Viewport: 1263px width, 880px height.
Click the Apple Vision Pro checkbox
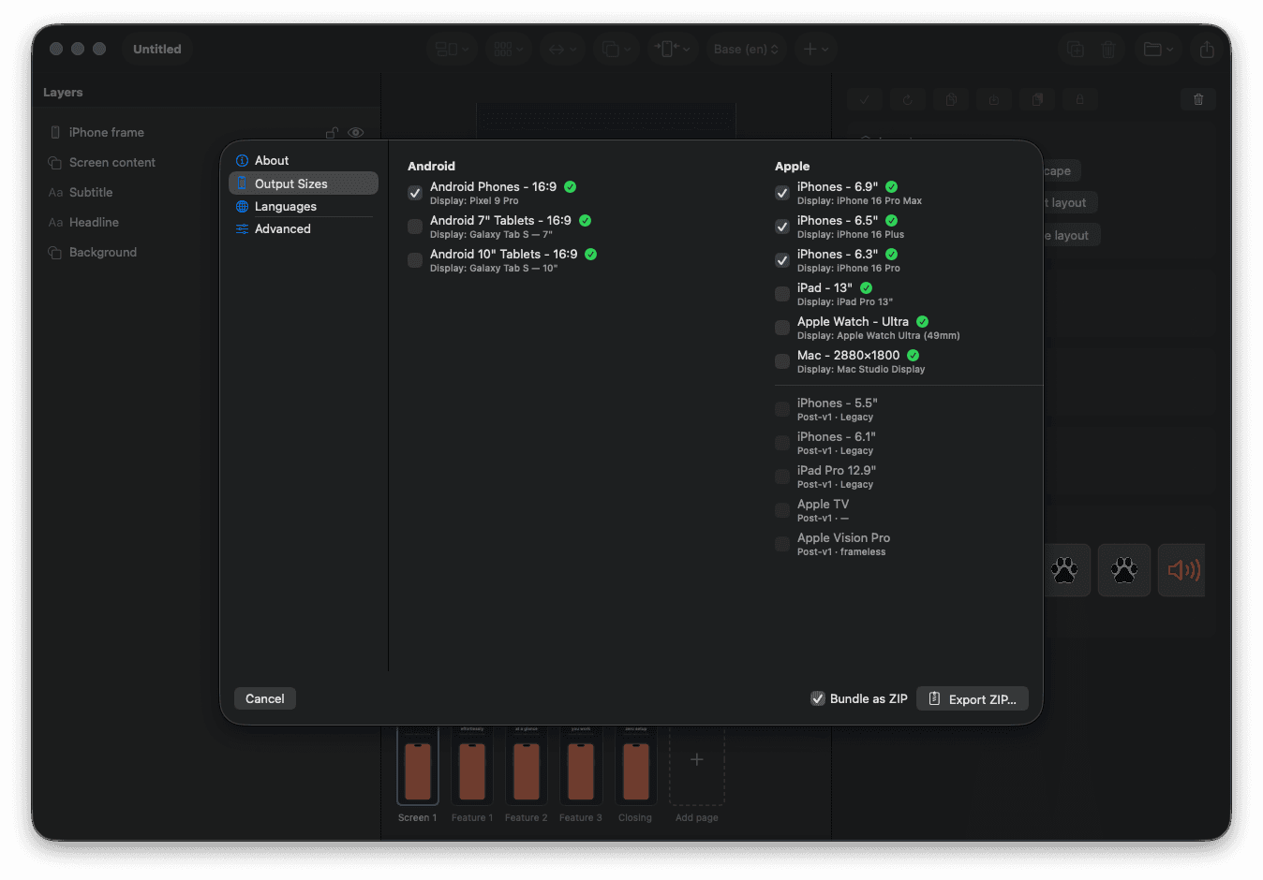(x=782, y=544)
